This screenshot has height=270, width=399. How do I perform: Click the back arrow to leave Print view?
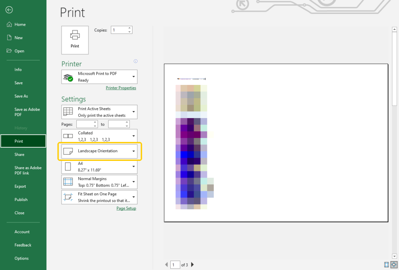(x=9, y=10)
